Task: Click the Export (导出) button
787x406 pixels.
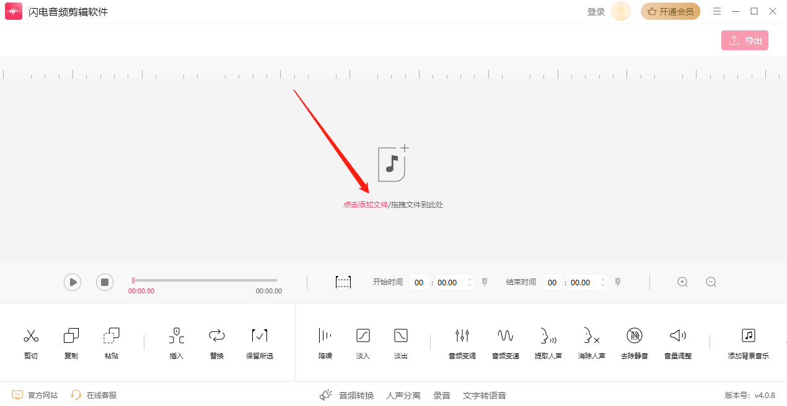Action: tap(744, 40)
